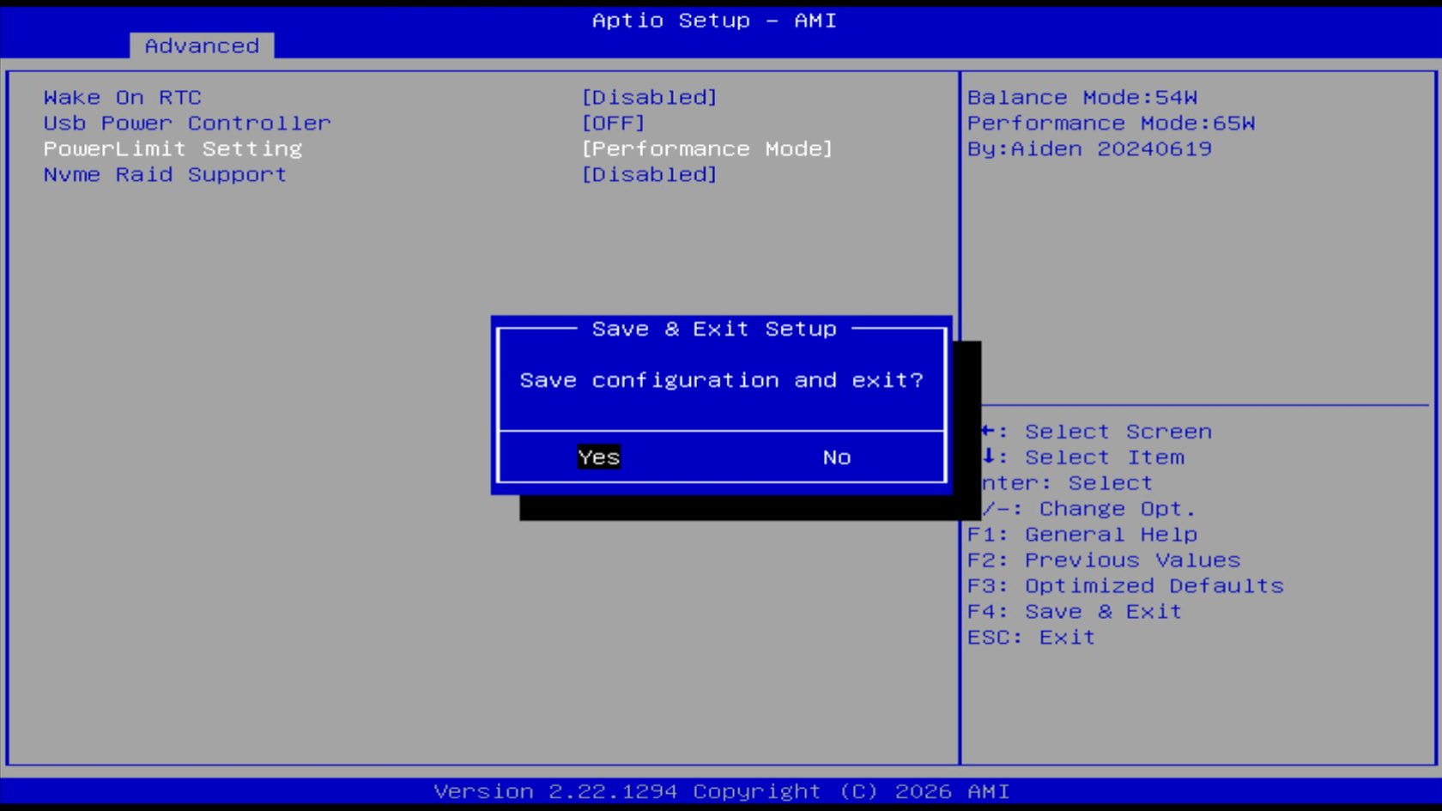The height and width of the screenshot is (811, 1442).
Task: Select Wake On RTC setting
Action: [x=123, y=98]
